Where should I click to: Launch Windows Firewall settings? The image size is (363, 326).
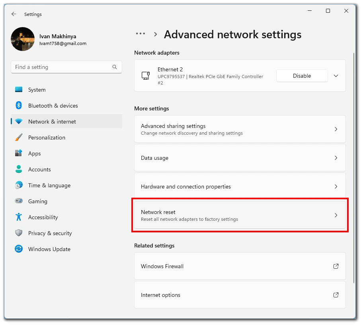240,266
